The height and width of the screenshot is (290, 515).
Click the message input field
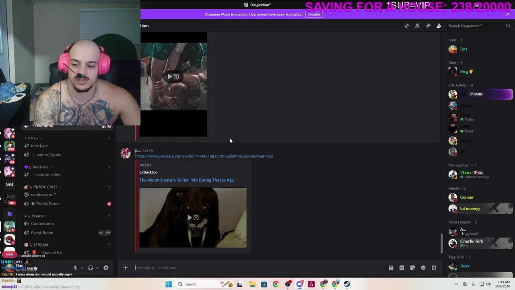click(x=257, y=267)
